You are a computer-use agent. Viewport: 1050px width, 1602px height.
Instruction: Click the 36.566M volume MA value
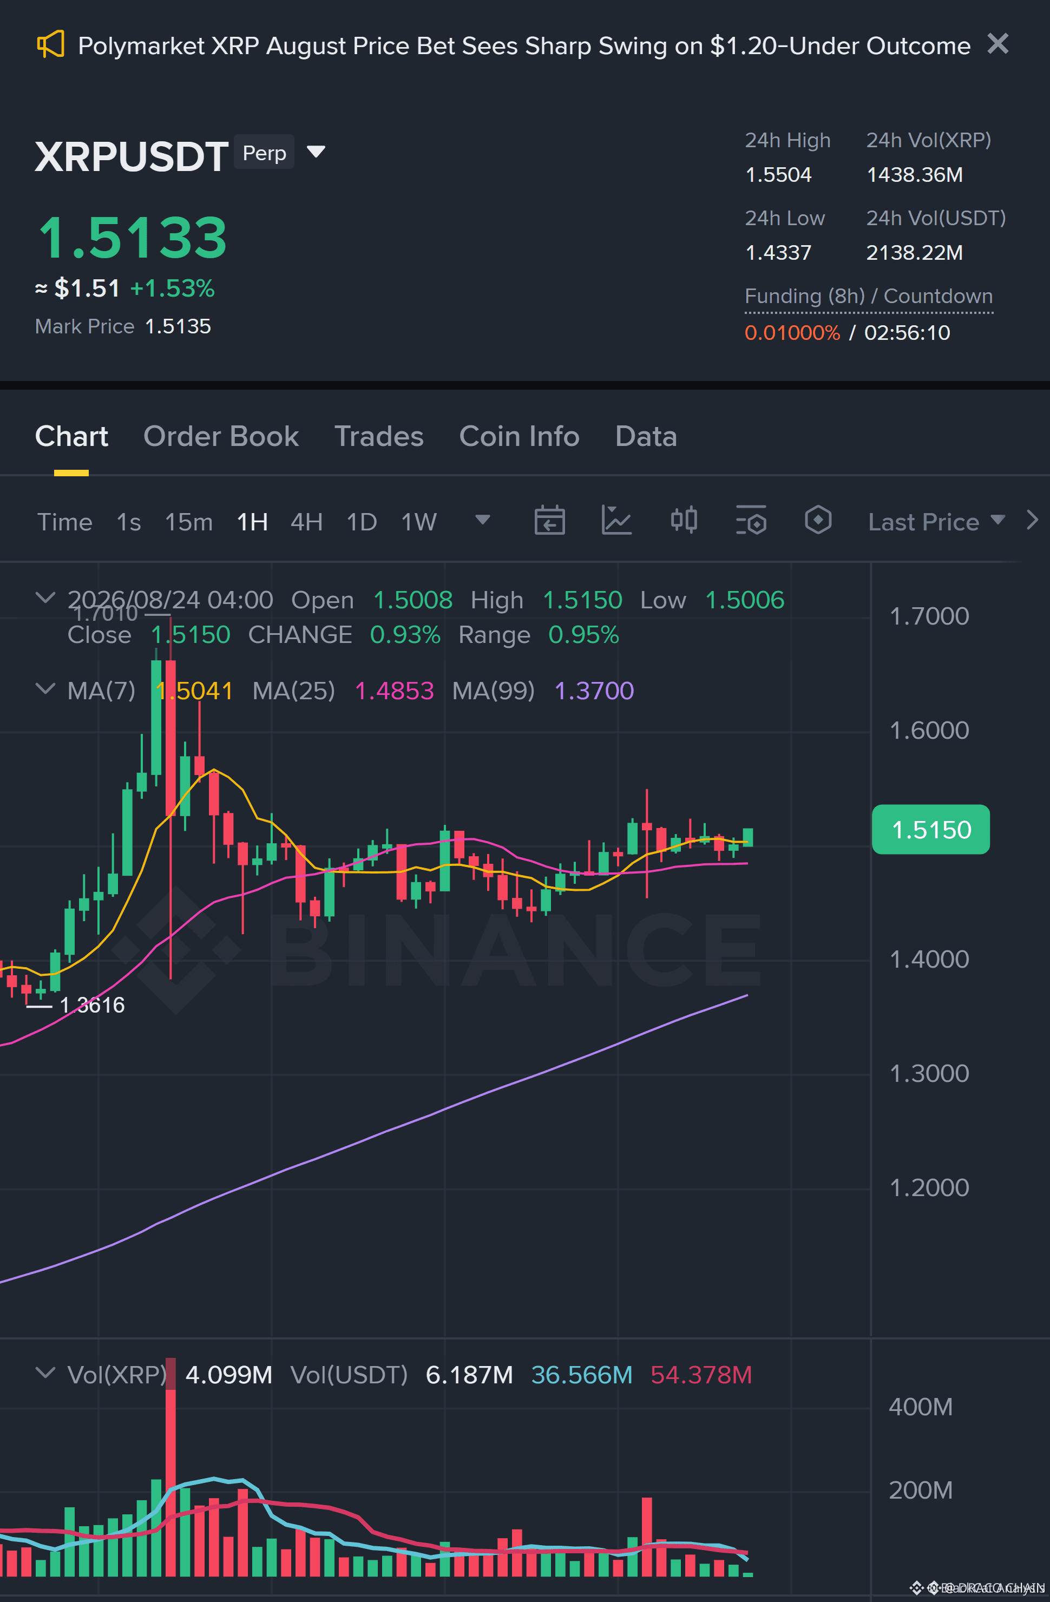581,1375
